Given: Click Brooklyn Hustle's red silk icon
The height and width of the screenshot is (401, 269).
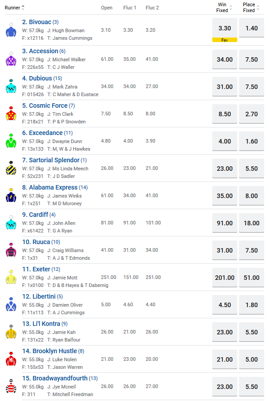Looking at the screenshot, I should click(x=11, y=359).
